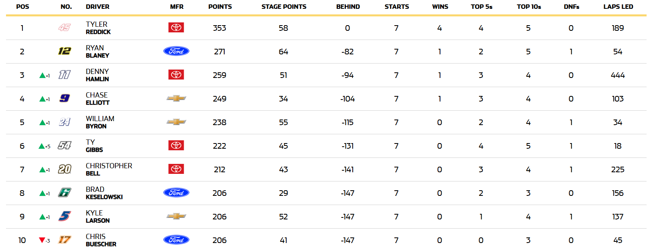Click Kyle Larson's number 5 badge

point(64,216)
